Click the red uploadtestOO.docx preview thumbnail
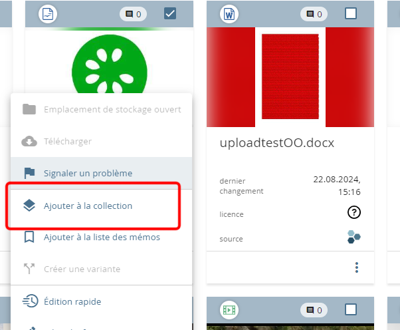 pyautogui.click(x=290, y=77)
